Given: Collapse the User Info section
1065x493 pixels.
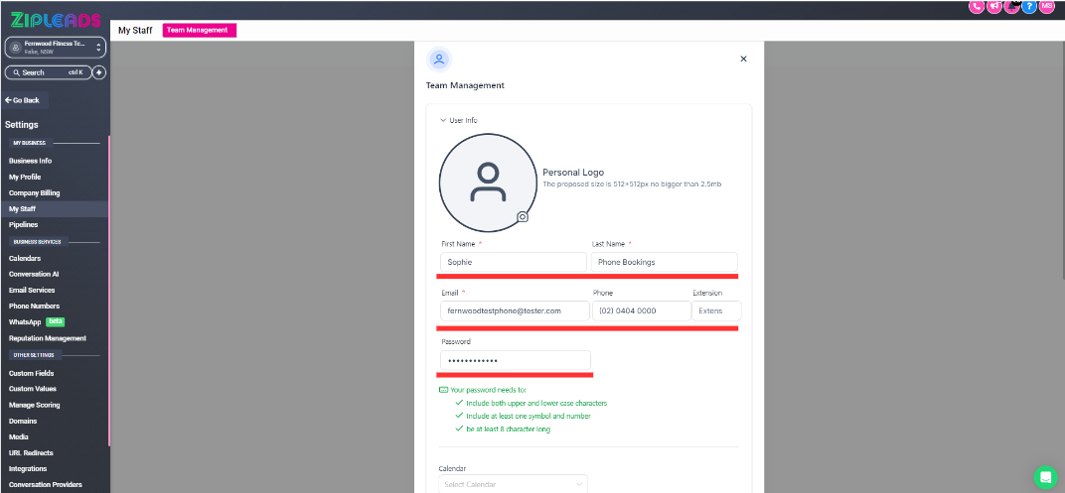Looking at the screenshot, I should (x=458, y=120).
